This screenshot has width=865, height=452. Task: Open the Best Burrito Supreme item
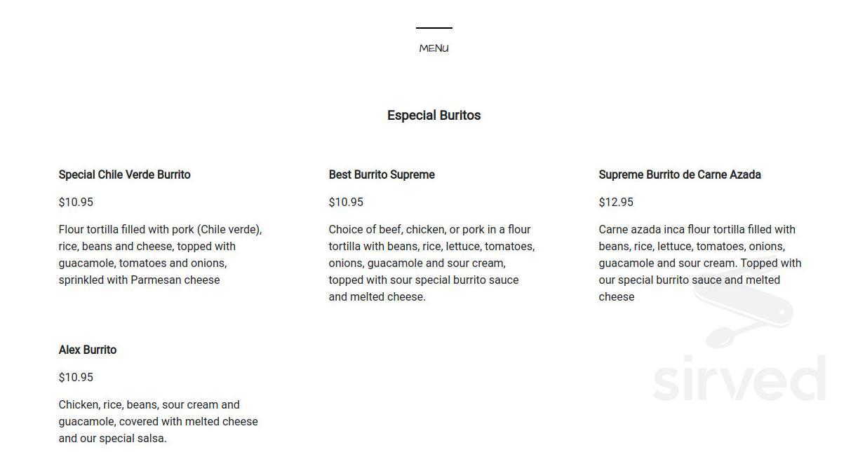[x=382, y=174]
